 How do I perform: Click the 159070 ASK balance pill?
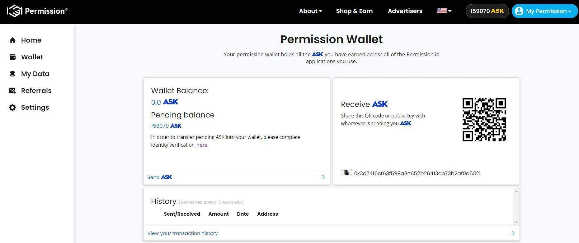pos(487,11)
